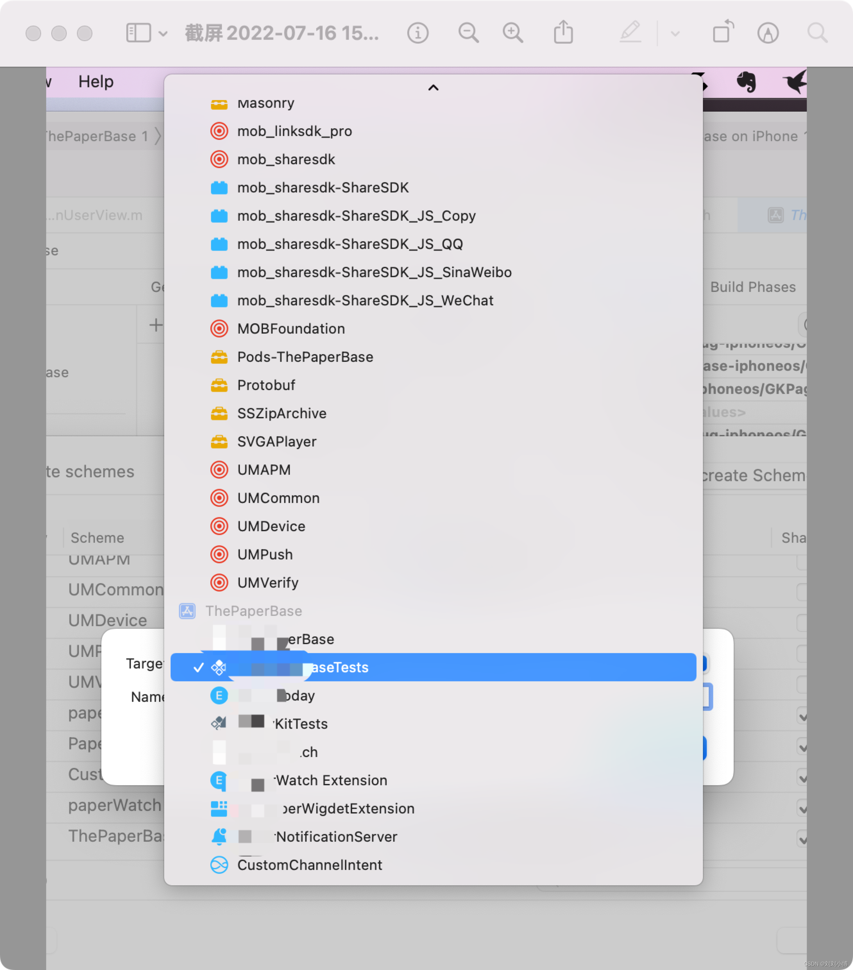
Task: Select Pods-ThePaperBase in the target list
Action: tap(305, 357)
